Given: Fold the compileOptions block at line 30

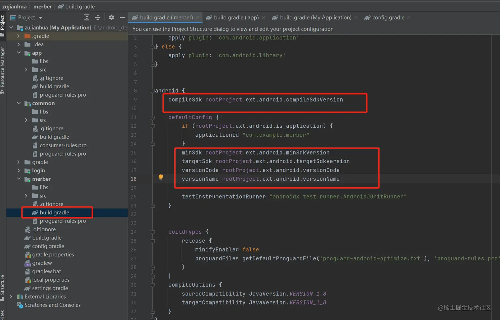Looking at the screenshot, I should tap(152, 285).
